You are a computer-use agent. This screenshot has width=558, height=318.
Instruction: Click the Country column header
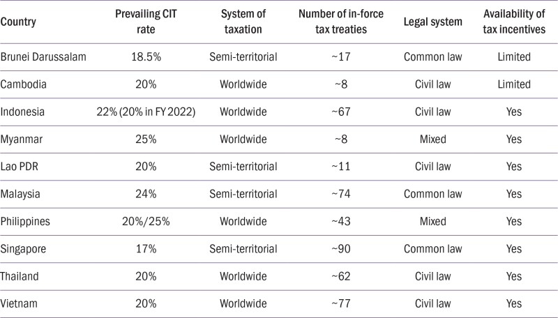click(x=19, y=22)
